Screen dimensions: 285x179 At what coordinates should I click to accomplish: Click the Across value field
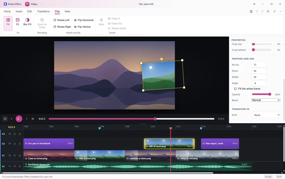[259, 65]
